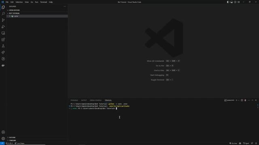Viewport: 259px width, 145px height.
Task: Expand the Open Editors section
Action: pyautogui.click(x=37, y=10)
